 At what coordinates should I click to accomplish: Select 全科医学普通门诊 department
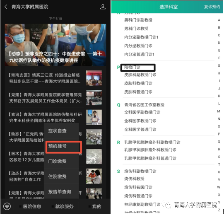tap(140, 129)
